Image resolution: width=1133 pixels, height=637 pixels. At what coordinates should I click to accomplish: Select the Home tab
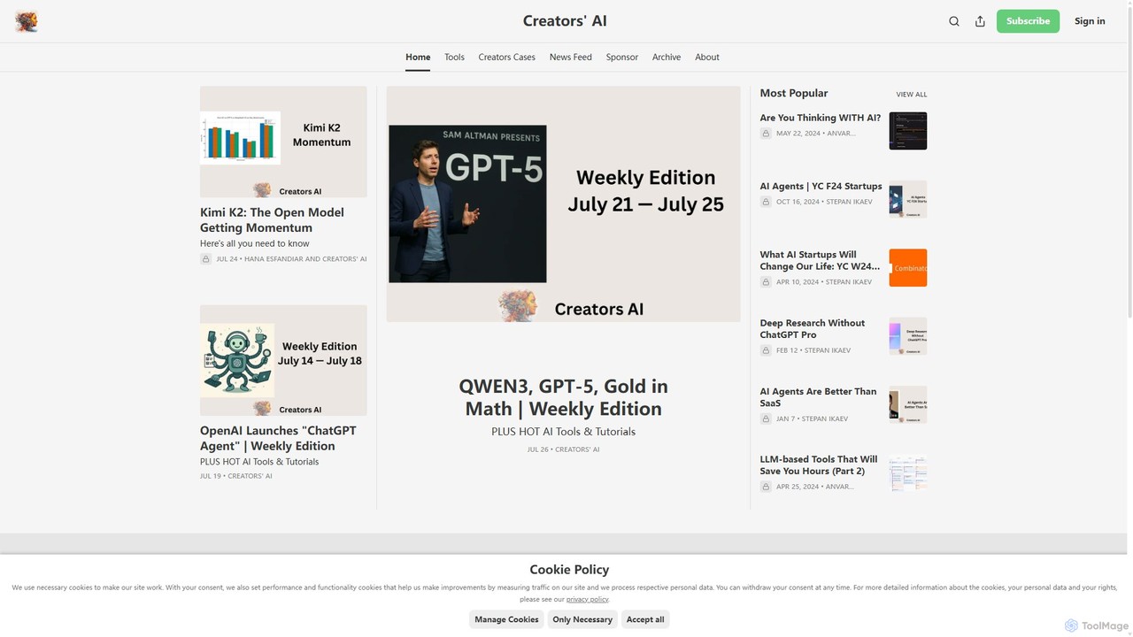pos(418,58)
